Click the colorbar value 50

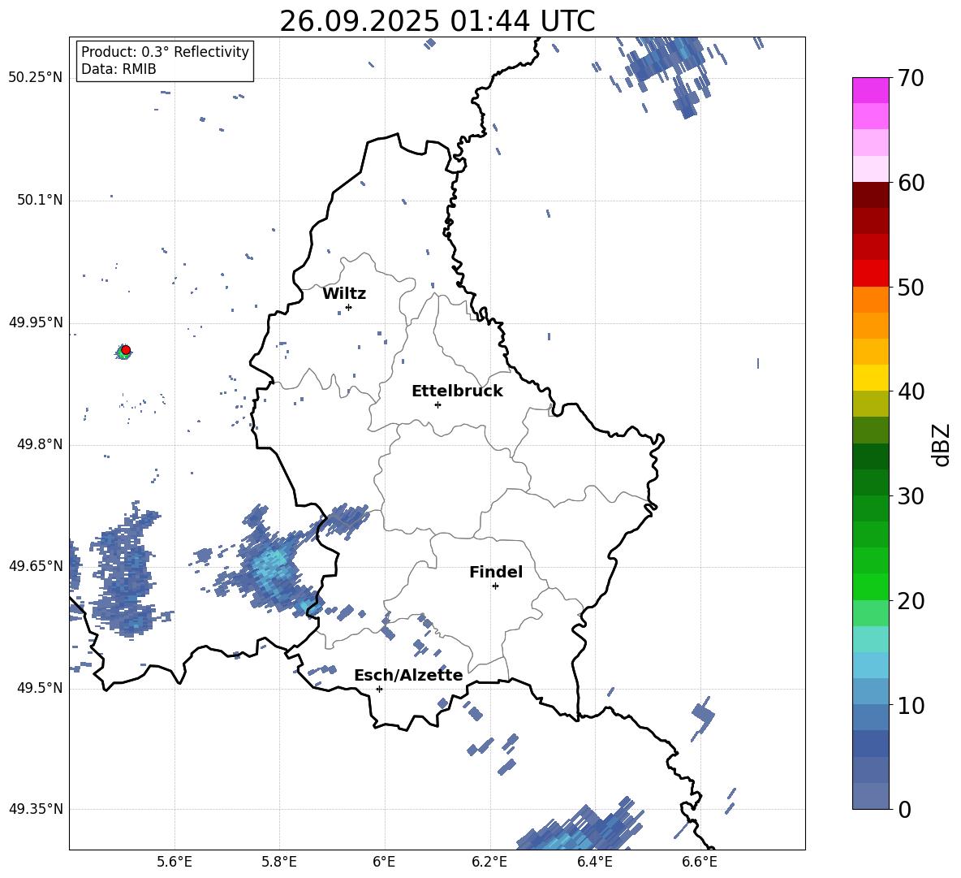pos(911,288)
